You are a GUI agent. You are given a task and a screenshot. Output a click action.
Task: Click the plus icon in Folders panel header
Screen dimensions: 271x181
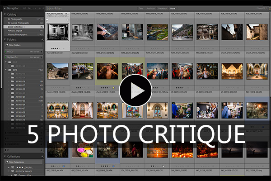coord(42,39)
